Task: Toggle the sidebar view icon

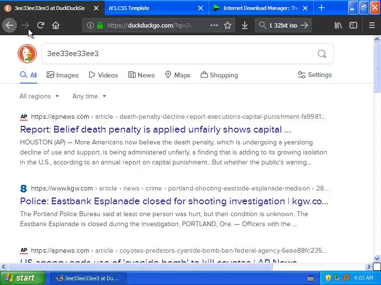Action: [x=353, y=25]
